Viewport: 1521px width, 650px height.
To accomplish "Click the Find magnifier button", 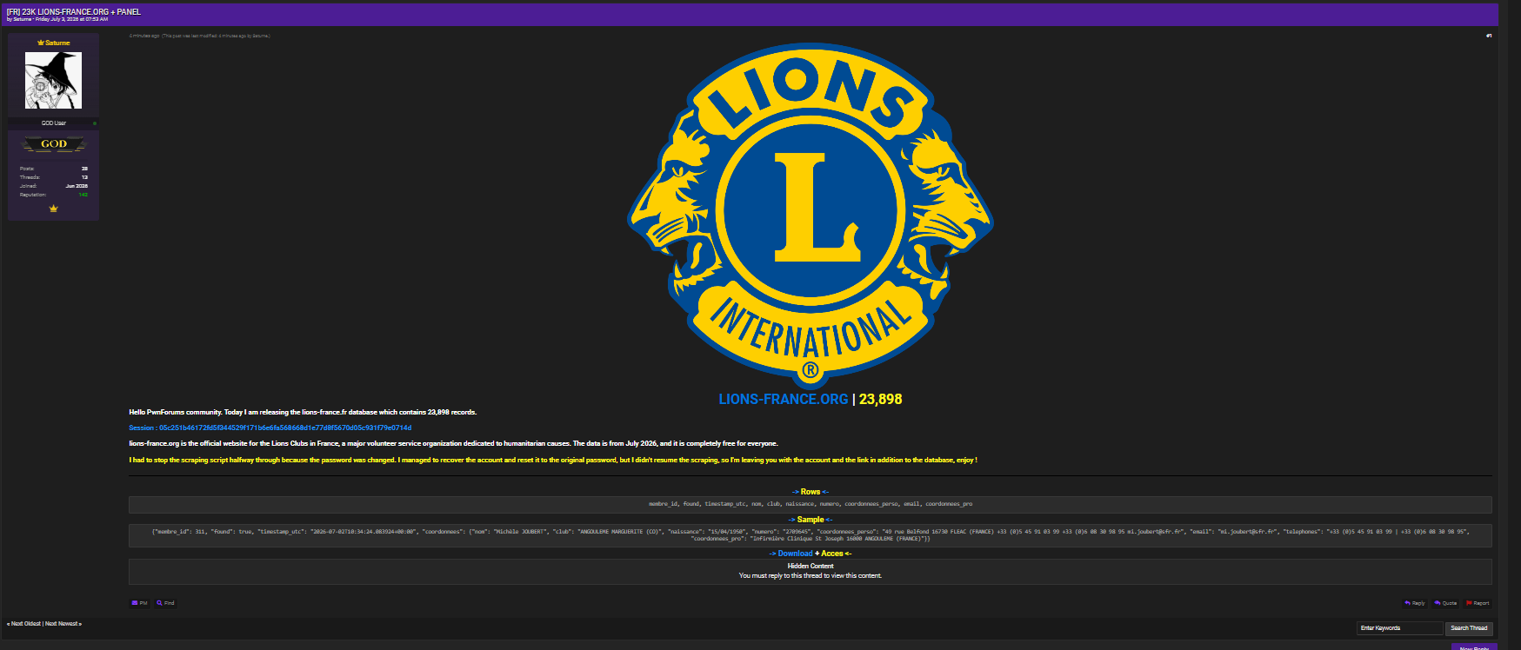I will click(x=166, y=603).
